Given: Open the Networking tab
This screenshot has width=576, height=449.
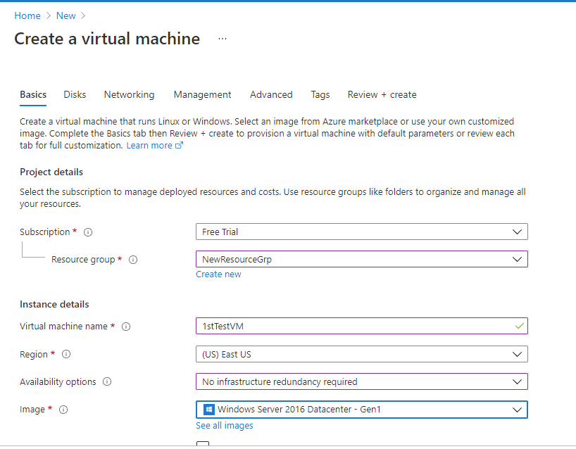Looking at the screenshot, I should coord(129,95).
